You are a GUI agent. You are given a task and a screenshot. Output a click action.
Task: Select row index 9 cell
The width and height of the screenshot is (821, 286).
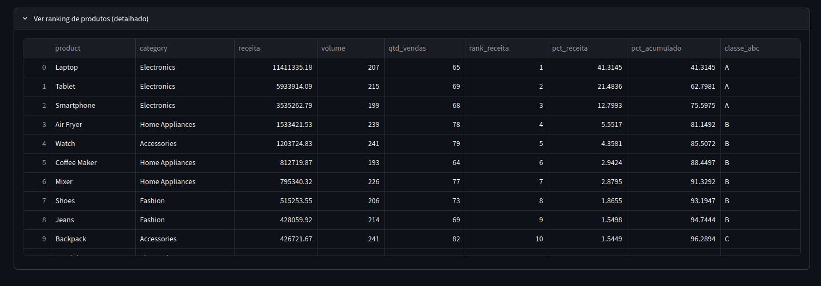coord(37,239)
